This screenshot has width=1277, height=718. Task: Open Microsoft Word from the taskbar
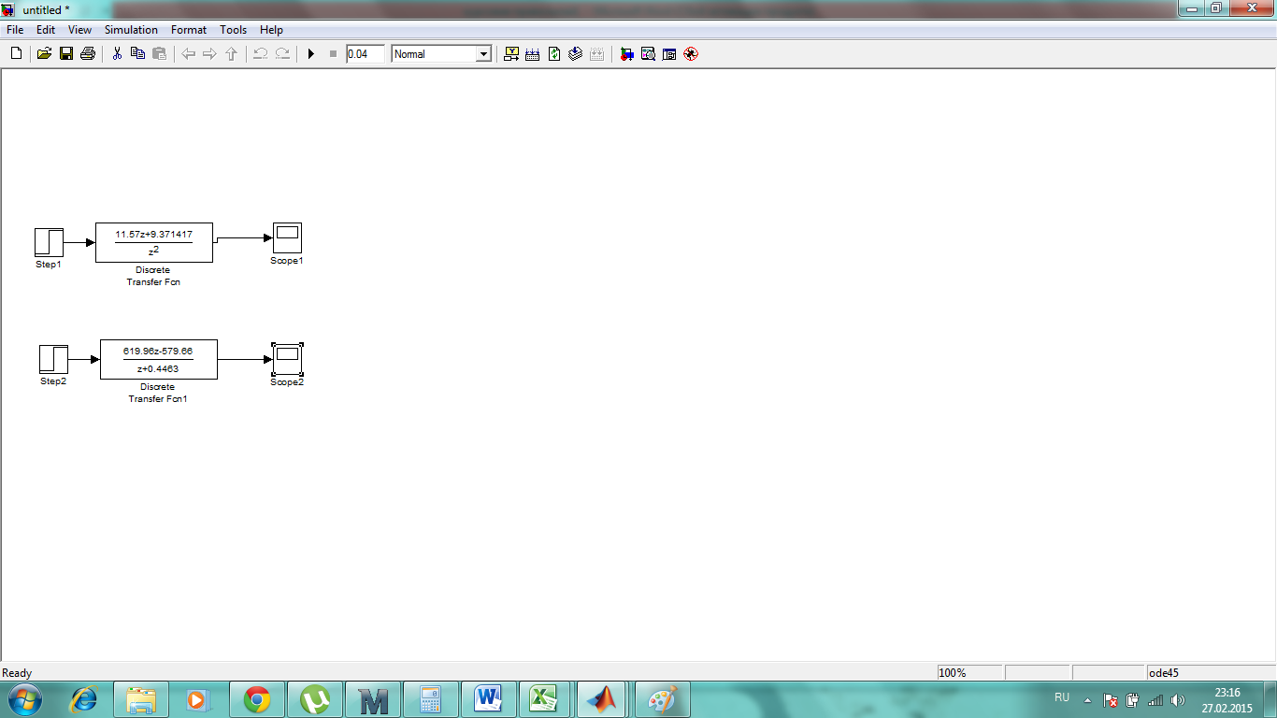coord(489,699)
